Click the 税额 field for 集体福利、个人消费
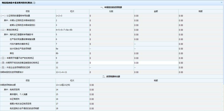 156,94
